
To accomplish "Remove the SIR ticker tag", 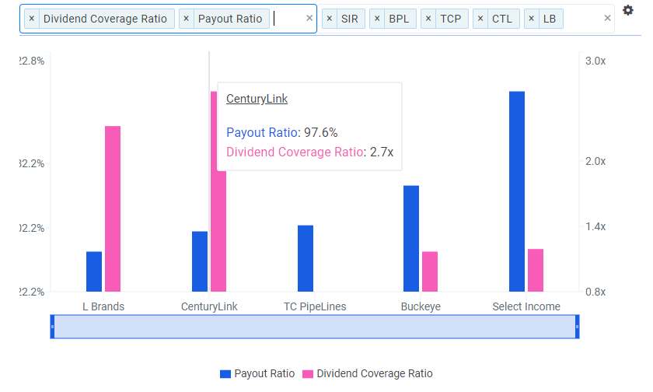I will [x=330, y=19].
